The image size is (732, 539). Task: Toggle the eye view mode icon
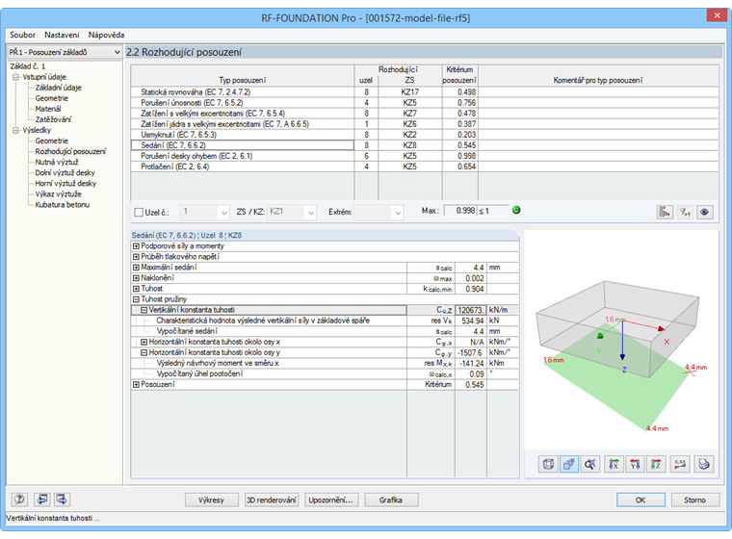(x=705, y=212)
